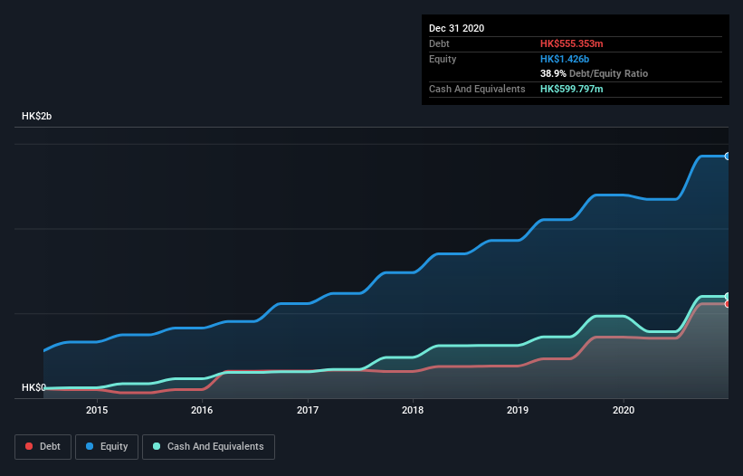The image size is (743, 476).
Task: Toggle Cash And Equivalents legend button
Action: click(208, 447)
